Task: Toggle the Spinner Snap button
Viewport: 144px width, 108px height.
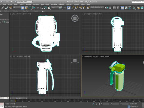Action: click(x=84, y=8)
